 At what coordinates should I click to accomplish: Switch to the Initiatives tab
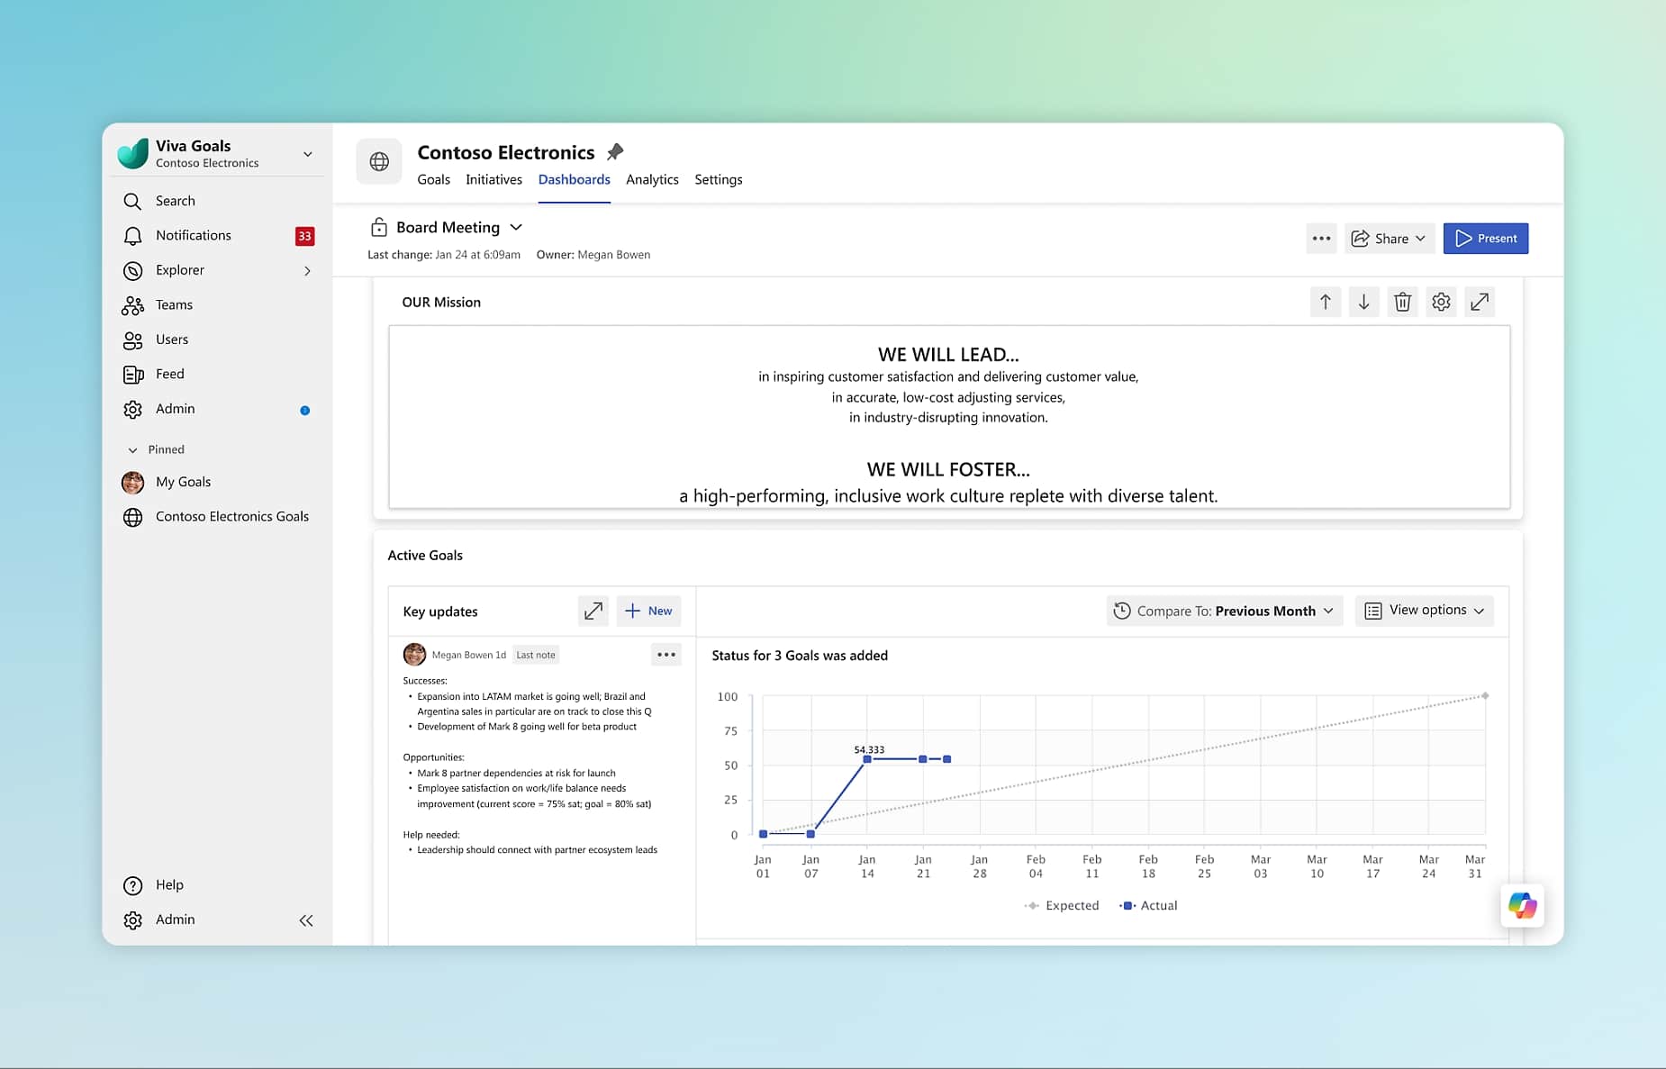click(x=493, y=179)
